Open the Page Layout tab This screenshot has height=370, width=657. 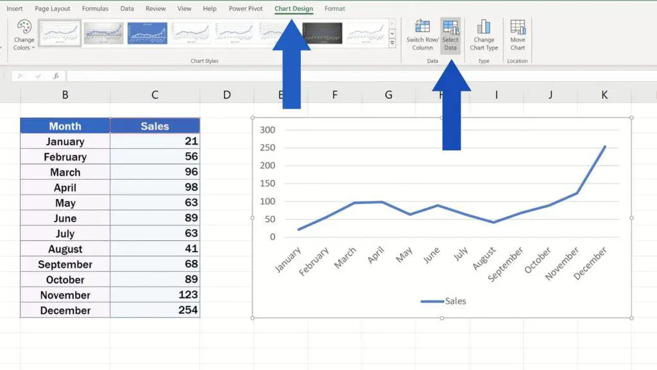click(x=53, y=8)
